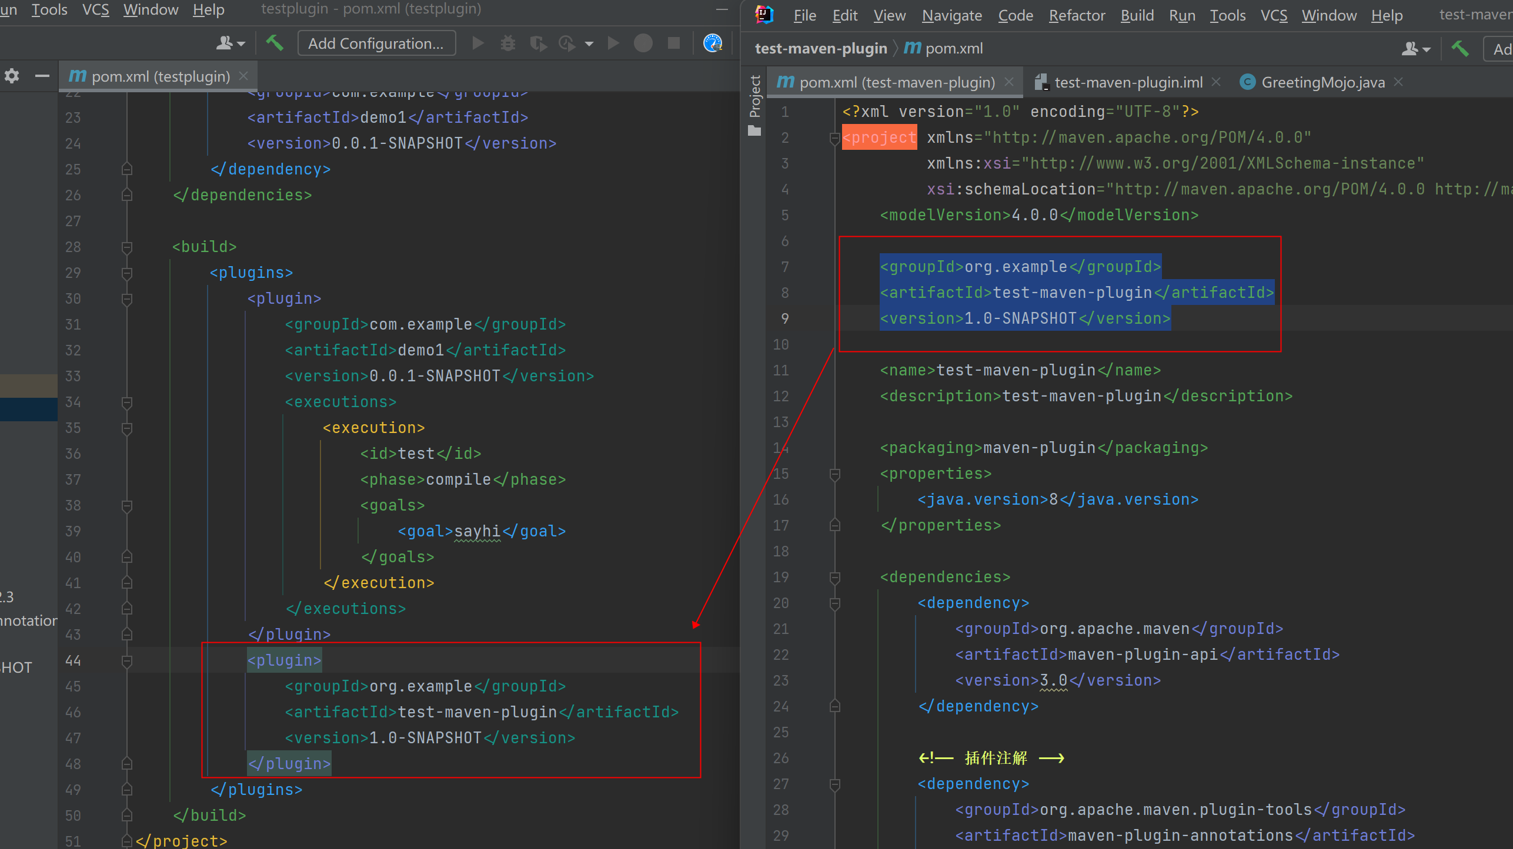Collapse second plugin fold at line 44
1513x849 pixels.
click(x=126, y=661)
